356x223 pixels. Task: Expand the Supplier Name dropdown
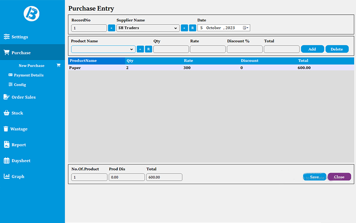tap(148, 28)
